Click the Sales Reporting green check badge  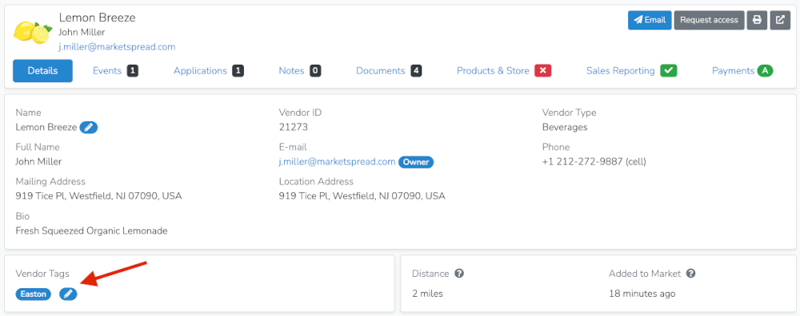668,71
